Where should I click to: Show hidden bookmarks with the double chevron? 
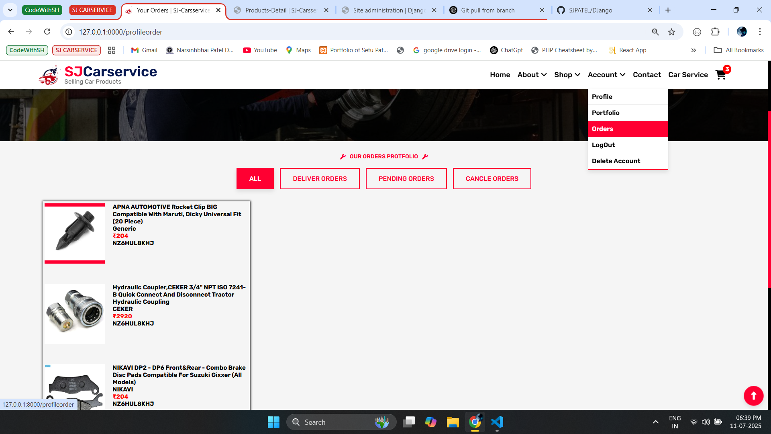pos(693,50)
